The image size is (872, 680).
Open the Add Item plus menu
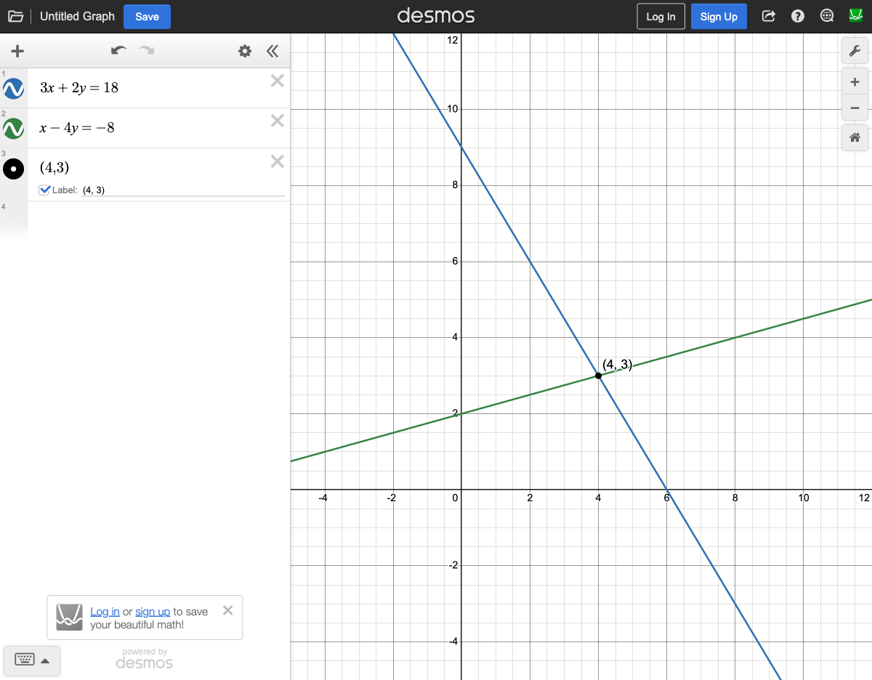(17, 51)
